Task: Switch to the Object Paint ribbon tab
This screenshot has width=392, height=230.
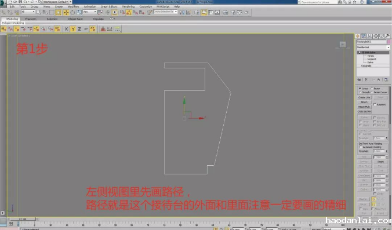Action: pos(75,19)
